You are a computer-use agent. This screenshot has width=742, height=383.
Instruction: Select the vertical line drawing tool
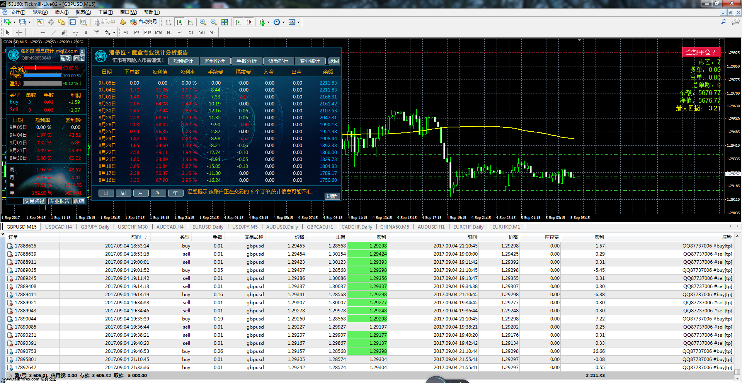[32, 32]
